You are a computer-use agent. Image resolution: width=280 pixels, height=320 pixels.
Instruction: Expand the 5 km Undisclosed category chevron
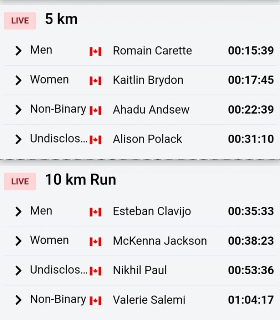tap(18, 139)
